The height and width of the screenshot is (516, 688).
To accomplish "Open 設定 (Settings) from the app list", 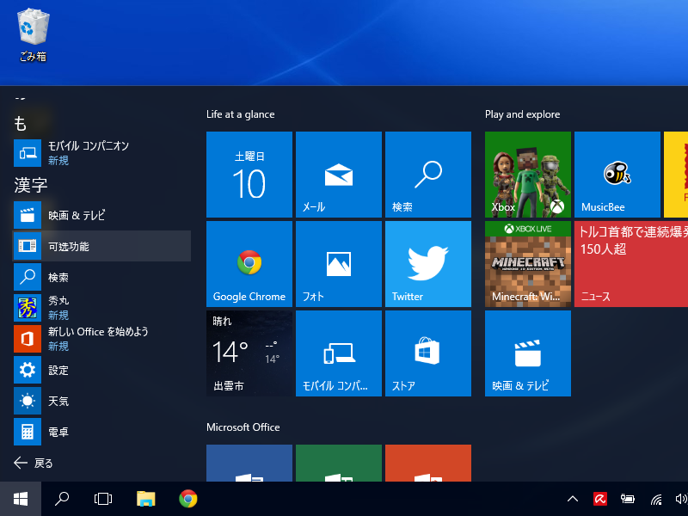I will pyautogui.click(x=101, y=370).
